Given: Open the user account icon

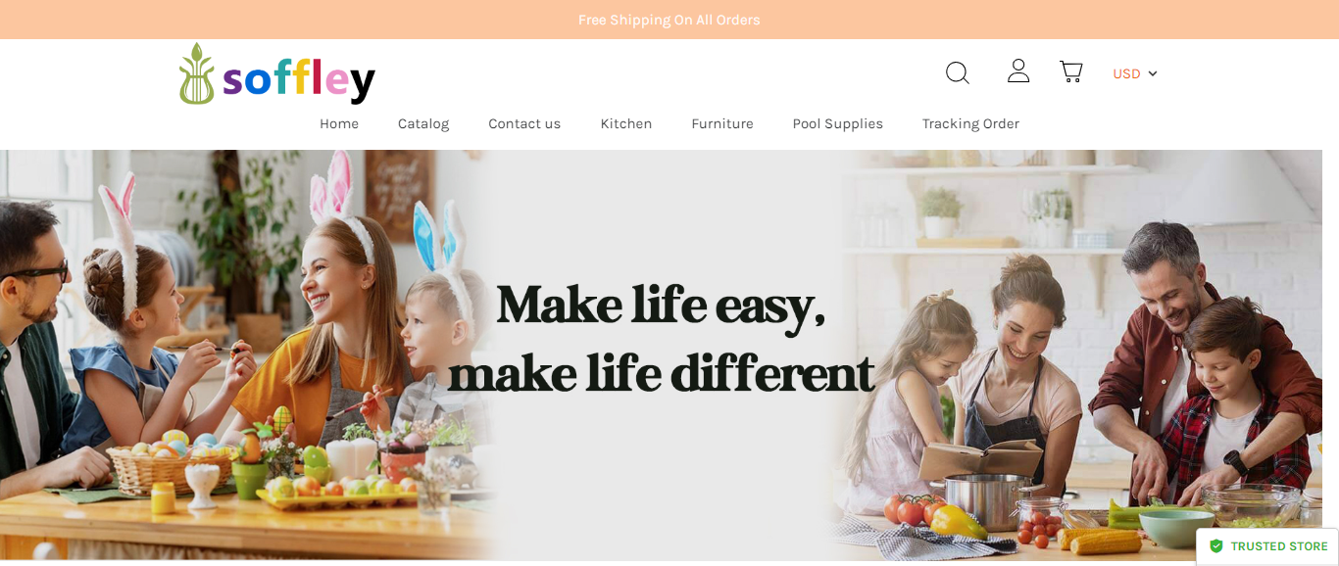Looking at the screenshot, I should point(1018,71).
